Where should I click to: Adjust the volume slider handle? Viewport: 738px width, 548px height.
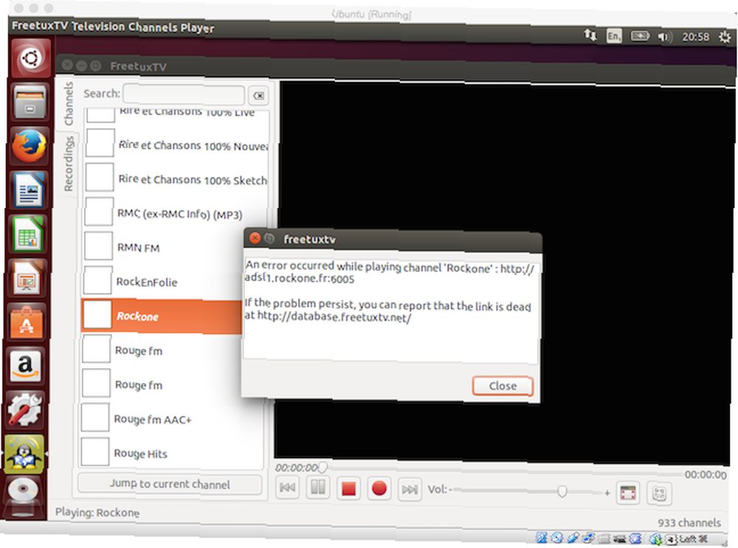pyautogui.click(x=562, y=491)
